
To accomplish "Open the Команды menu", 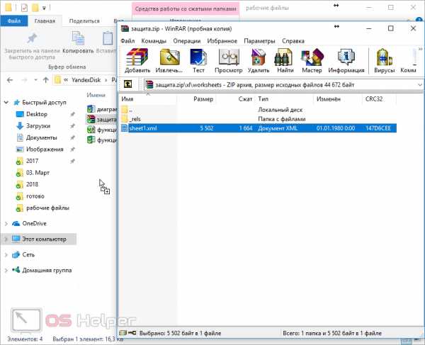I will coord(154,41).
